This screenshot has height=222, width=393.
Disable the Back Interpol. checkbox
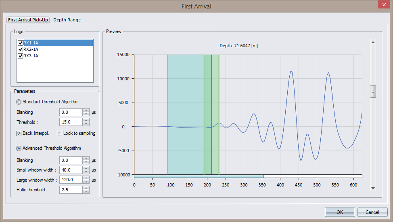coord(19,133)
